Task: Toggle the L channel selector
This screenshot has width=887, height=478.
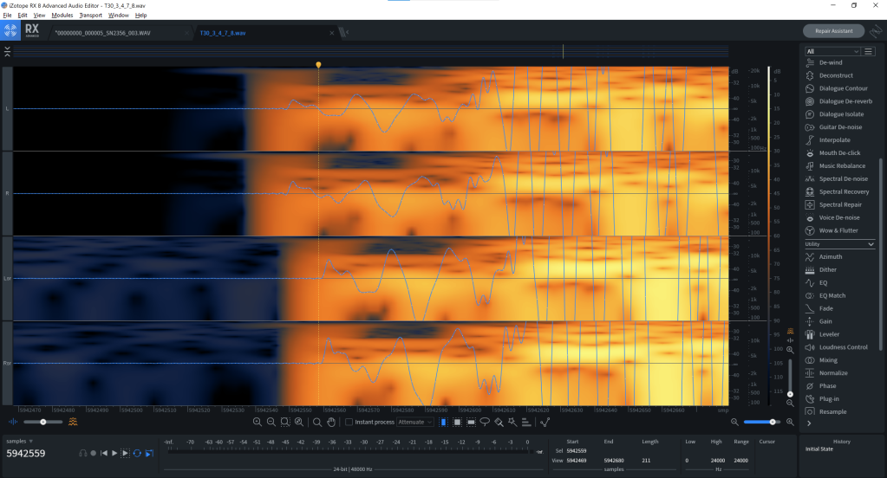Action: click(7, 108)
